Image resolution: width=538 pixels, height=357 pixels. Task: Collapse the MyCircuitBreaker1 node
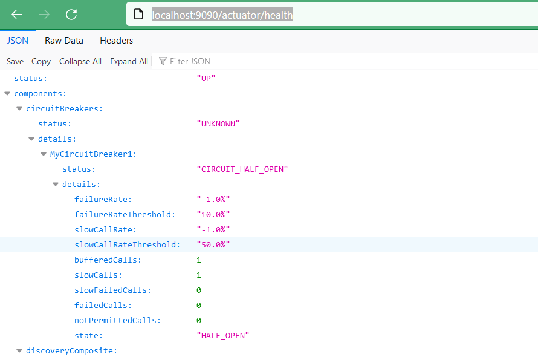44,154
